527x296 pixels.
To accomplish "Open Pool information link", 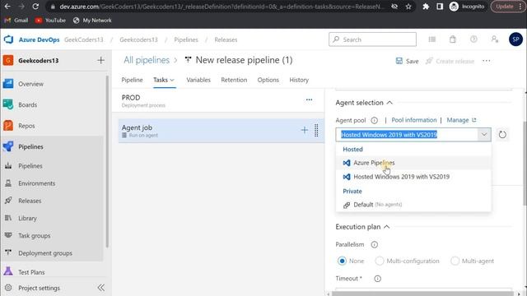I will (413, 120).
